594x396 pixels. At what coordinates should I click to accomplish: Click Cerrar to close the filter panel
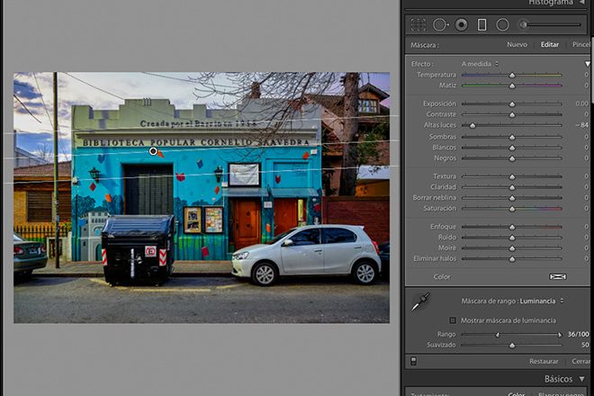point(580,362)
